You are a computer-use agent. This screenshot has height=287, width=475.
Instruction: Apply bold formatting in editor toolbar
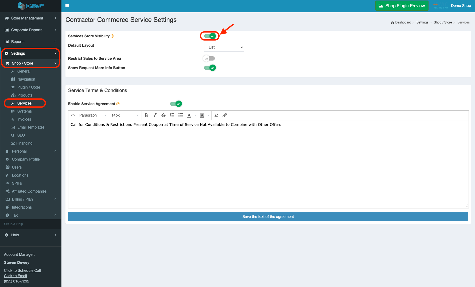146,115
